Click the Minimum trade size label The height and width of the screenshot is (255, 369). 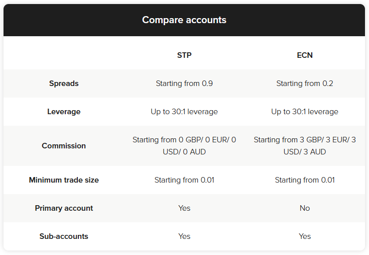coord(64,180)
